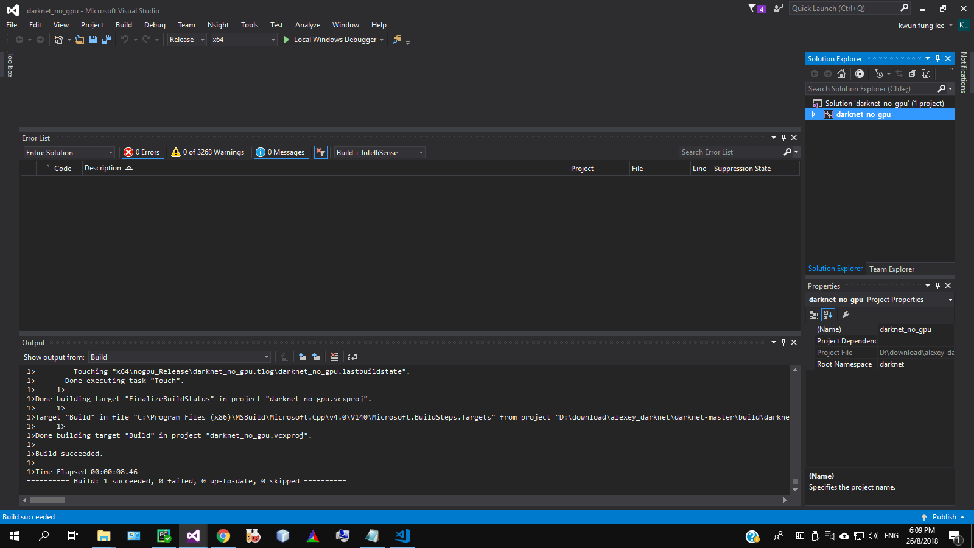Open the Build menu
This screenshot has width=974, height=548.
(x=124, y=25)
